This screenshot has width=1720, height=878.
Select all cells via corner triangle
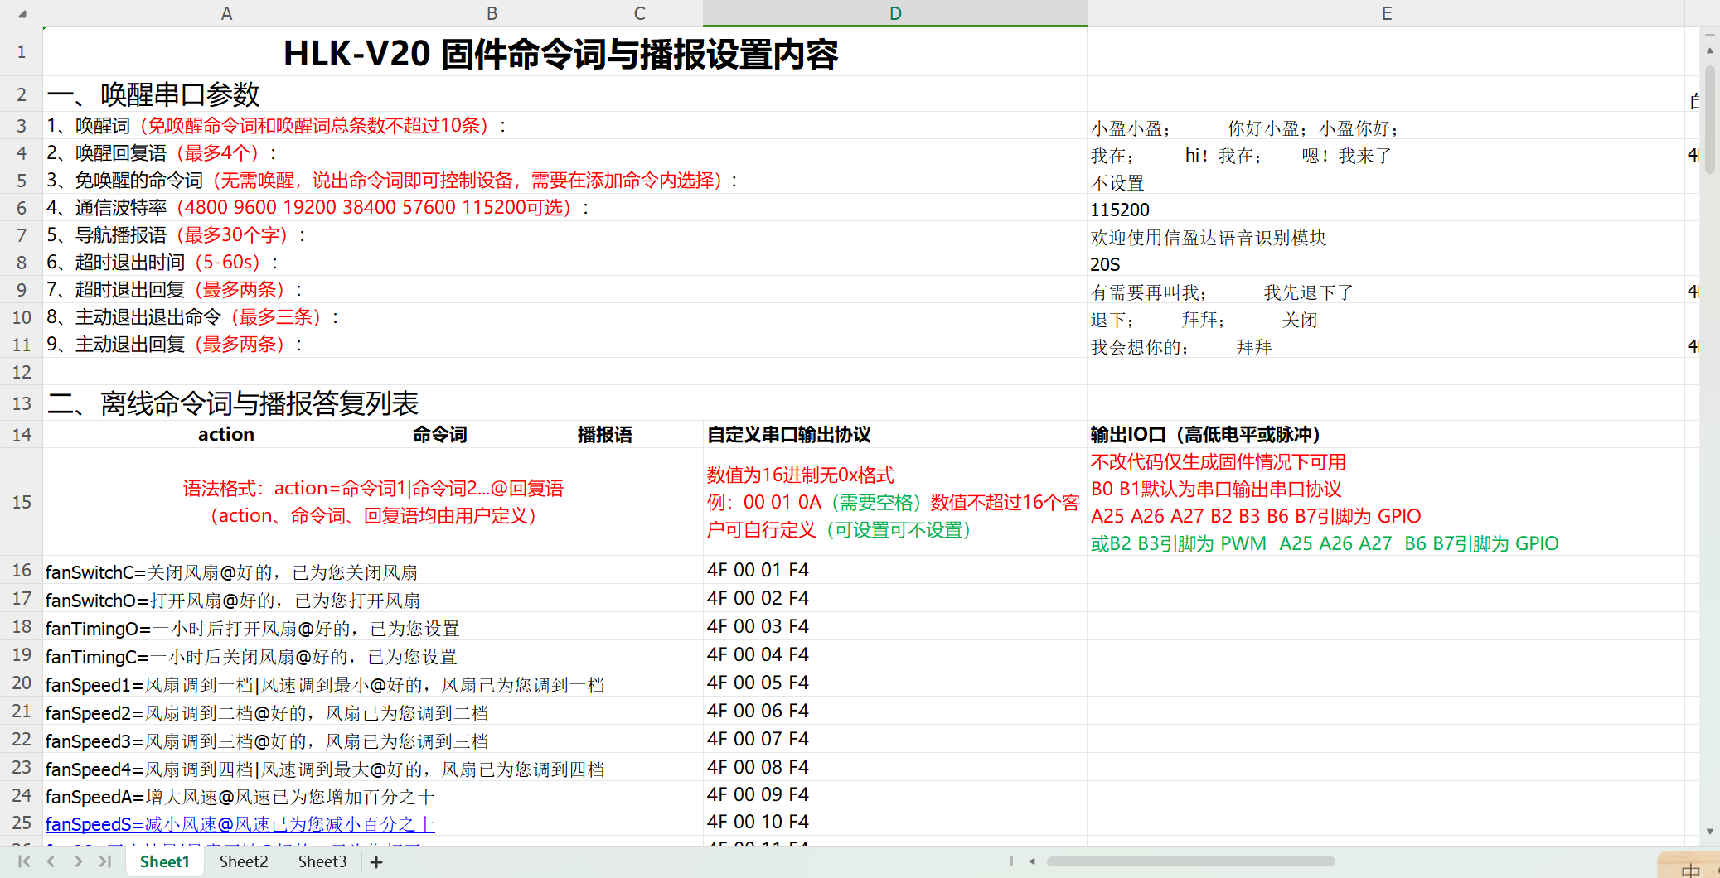(x=21, y=13)
